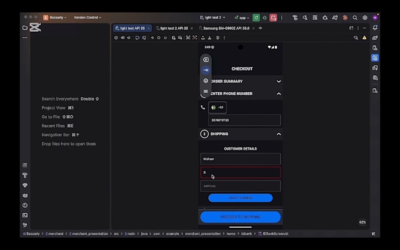Click the emulator Rotate Left icon
Screen dimensions: 400x250
pos(137,38)
